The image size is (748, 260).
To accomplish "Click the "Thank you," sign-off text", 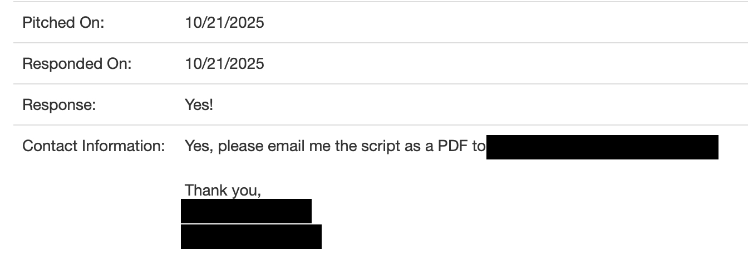I will coord(223,191).
